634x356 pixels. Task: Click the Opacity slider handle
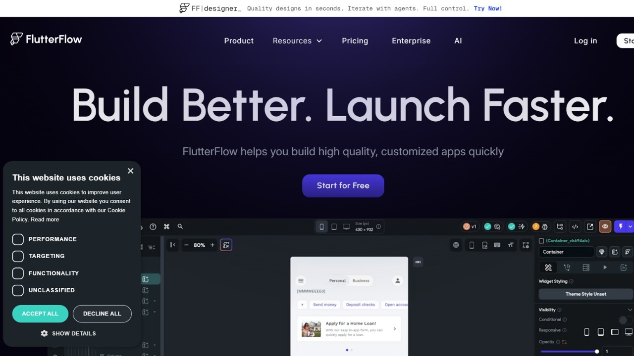(597, 351)
